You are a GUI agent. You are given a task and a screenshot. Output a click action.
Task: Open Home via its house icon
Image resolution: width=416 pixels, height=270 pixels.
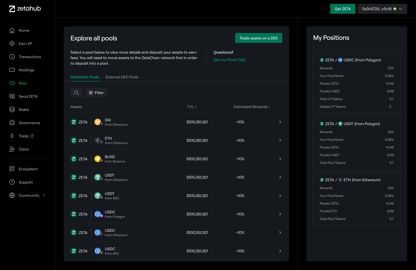12,31
